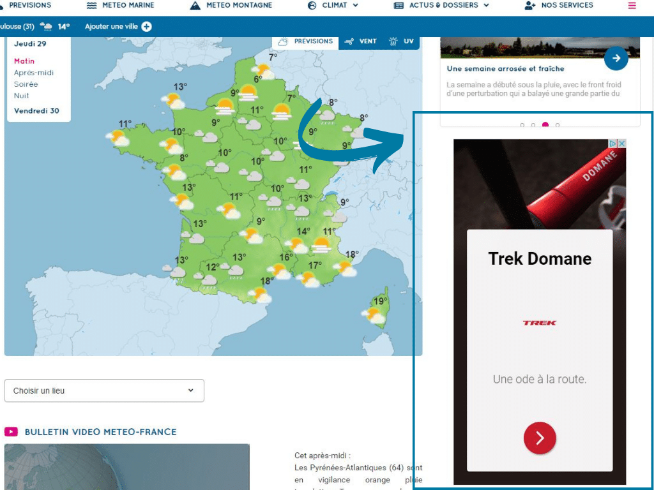Click Trek Domane ad headline
Viewport: 654px width, 490px height.
[540, 259]
